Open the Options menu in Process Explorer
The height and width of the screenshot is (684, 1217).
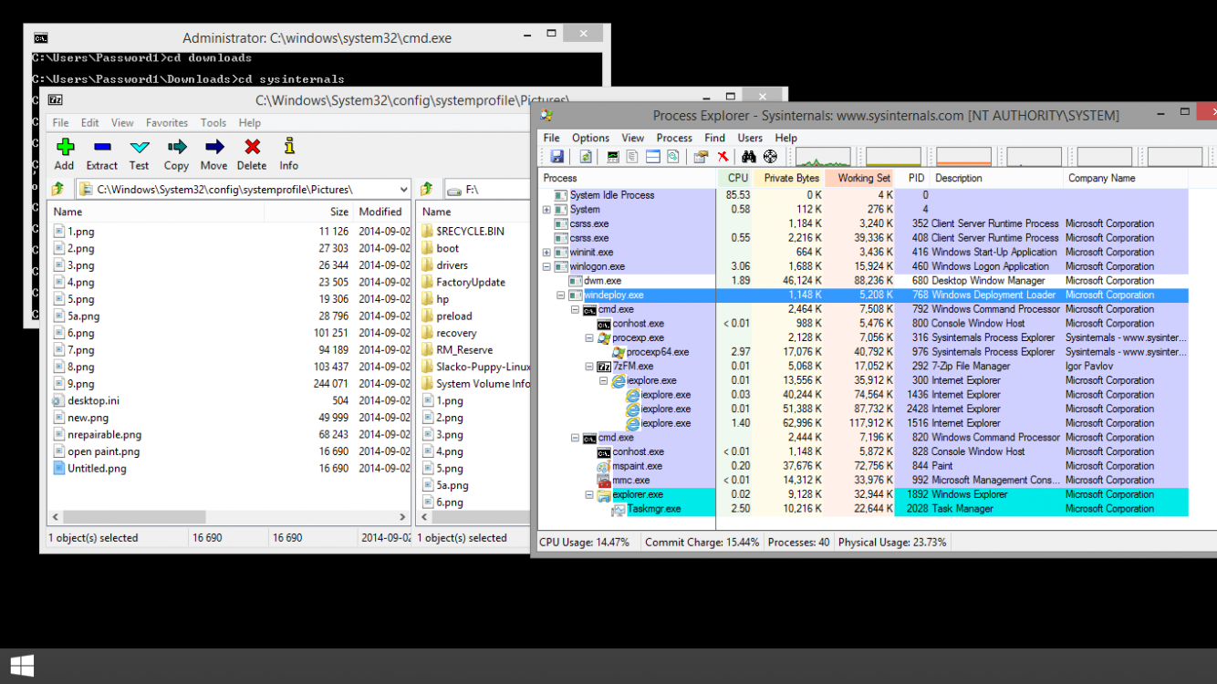pyautogui.click(x=590, y=138)
